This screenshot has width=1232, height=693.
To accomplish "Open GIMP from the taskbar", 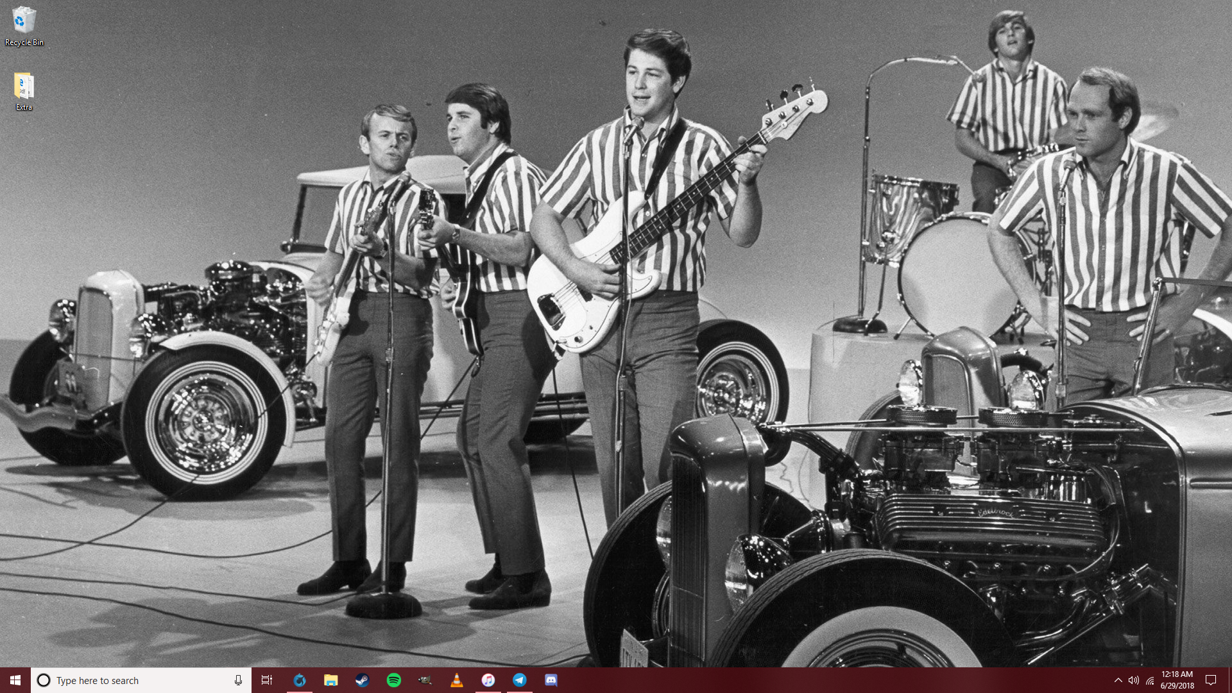I will coord(425,680).
